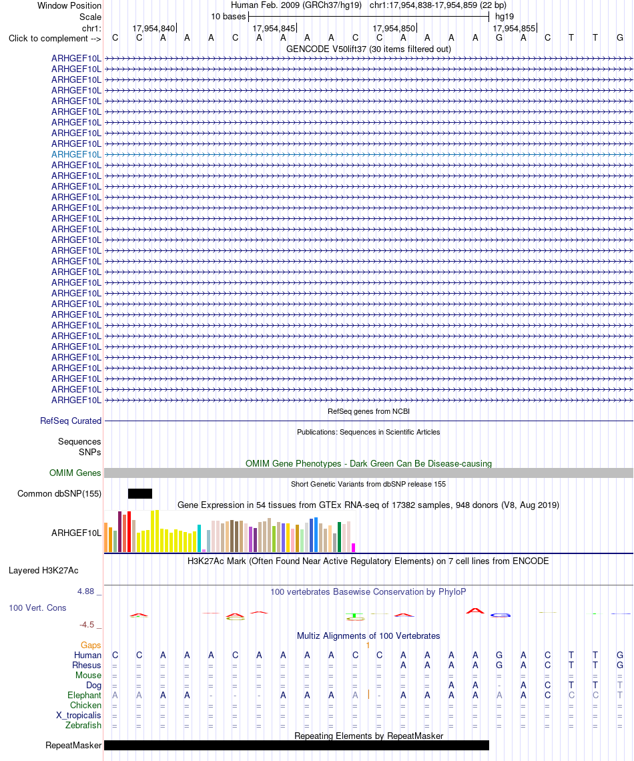This screenshot has width=634, height=761.
Task: Click the gray OMIM Genes item bar
Action: click(368, 473)
